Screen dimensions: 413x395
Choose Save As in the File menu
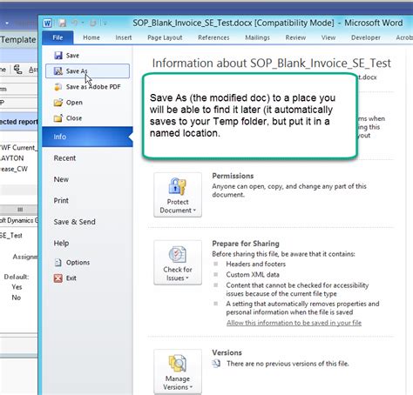(87, 71)
